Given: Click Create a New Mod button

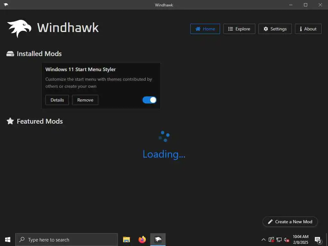Looking at the screenshot, I should pyautogui.click(x=290, y=222).
